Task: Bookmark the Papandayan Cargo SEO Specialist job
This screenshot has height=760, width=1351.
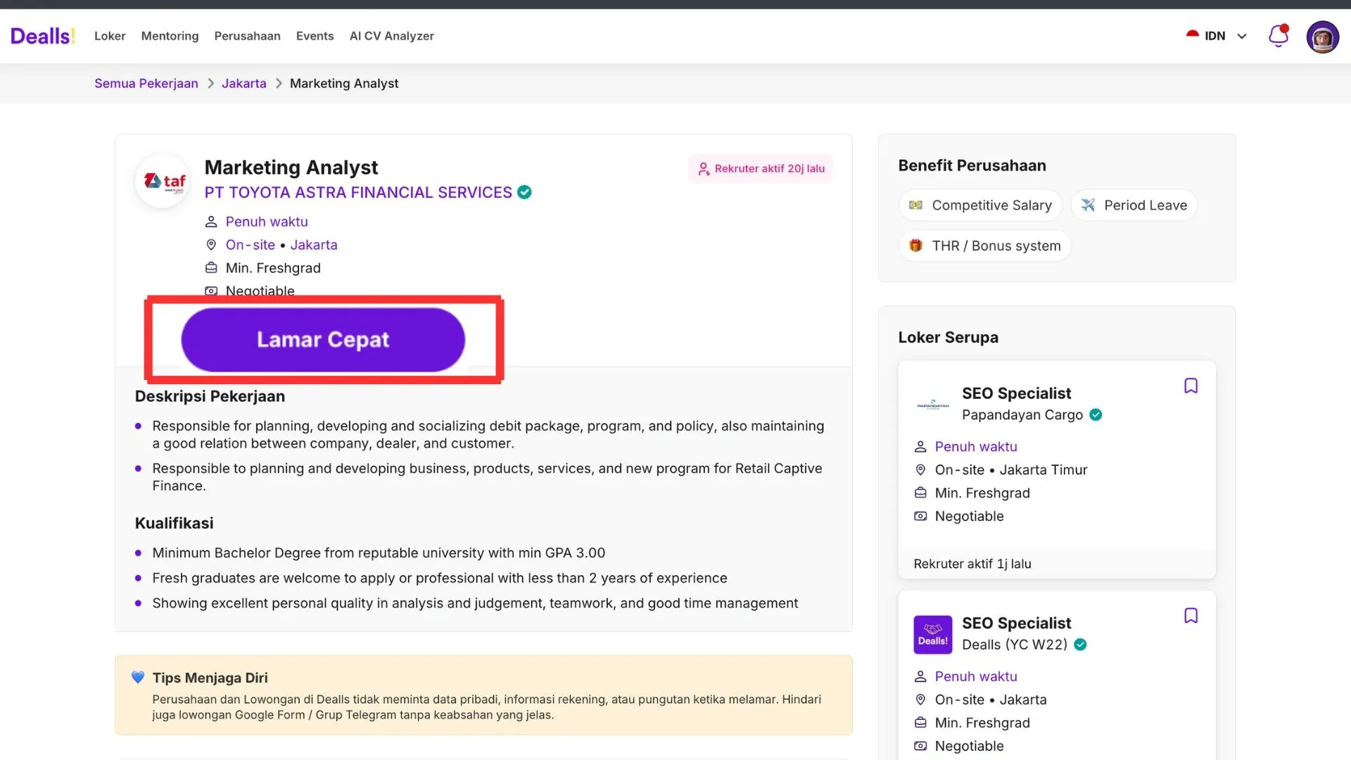Action: tap(1191, 386)
